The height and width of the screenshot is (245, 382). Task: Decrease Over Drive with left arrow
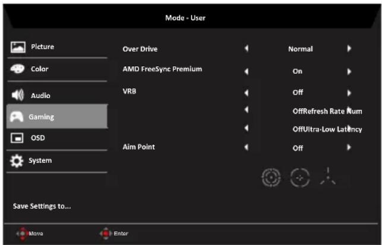[x=247, y=49]
